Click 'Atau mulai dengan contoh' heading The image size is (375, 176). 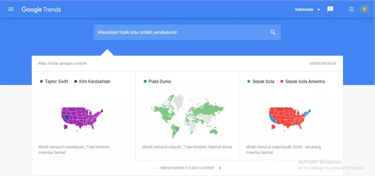[62, 64]
